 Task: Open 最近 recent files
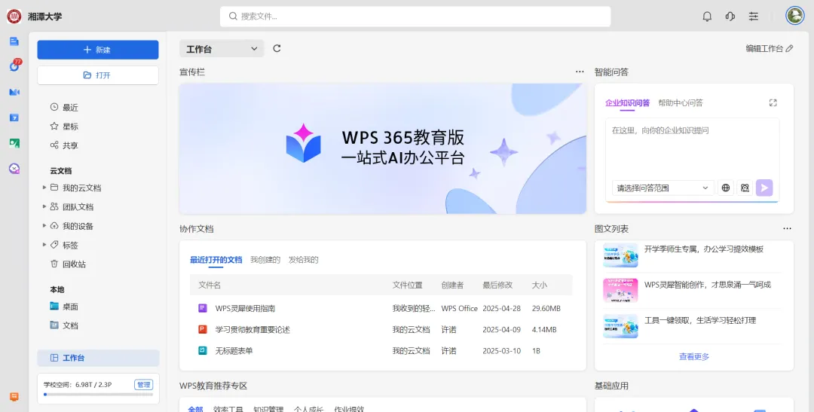click(x=64, y=108)
